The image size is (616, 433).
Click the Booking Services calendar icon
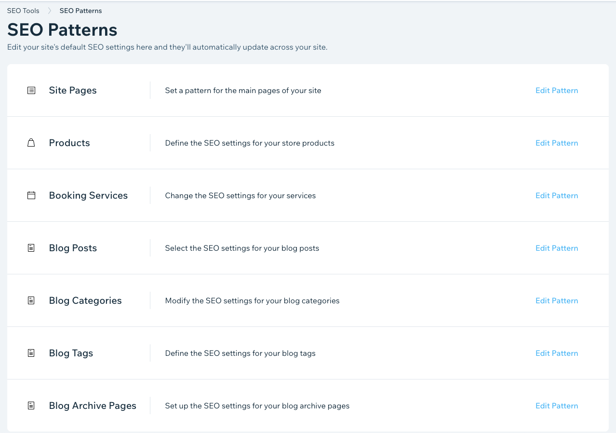point(31,195)
